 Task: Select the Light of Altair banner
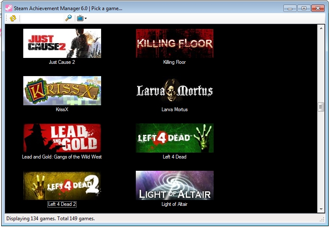(174, 185)
